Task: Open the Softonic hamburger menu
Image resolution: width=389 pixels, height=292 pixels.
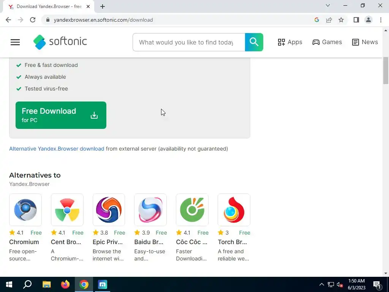Action: pyautogui.click(x=15, y=42)
